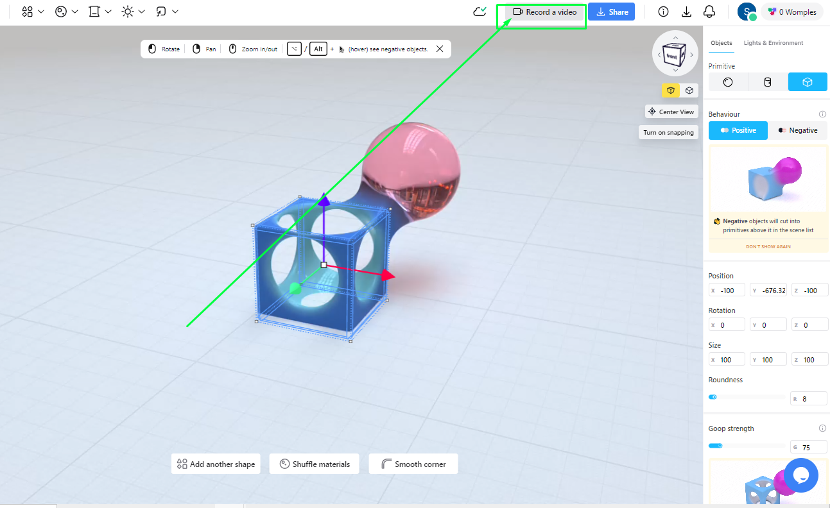Screen dimensions: 830x508
Task: Click the Center View button
Action: [671, 112]
